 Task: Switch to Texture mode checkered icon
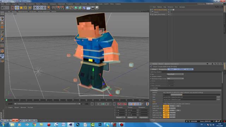coord(2,23)
